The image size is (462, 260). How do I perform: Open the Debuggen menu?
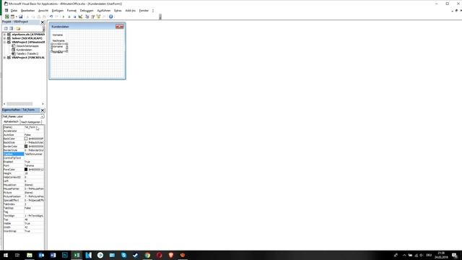[x=87, y=11]
